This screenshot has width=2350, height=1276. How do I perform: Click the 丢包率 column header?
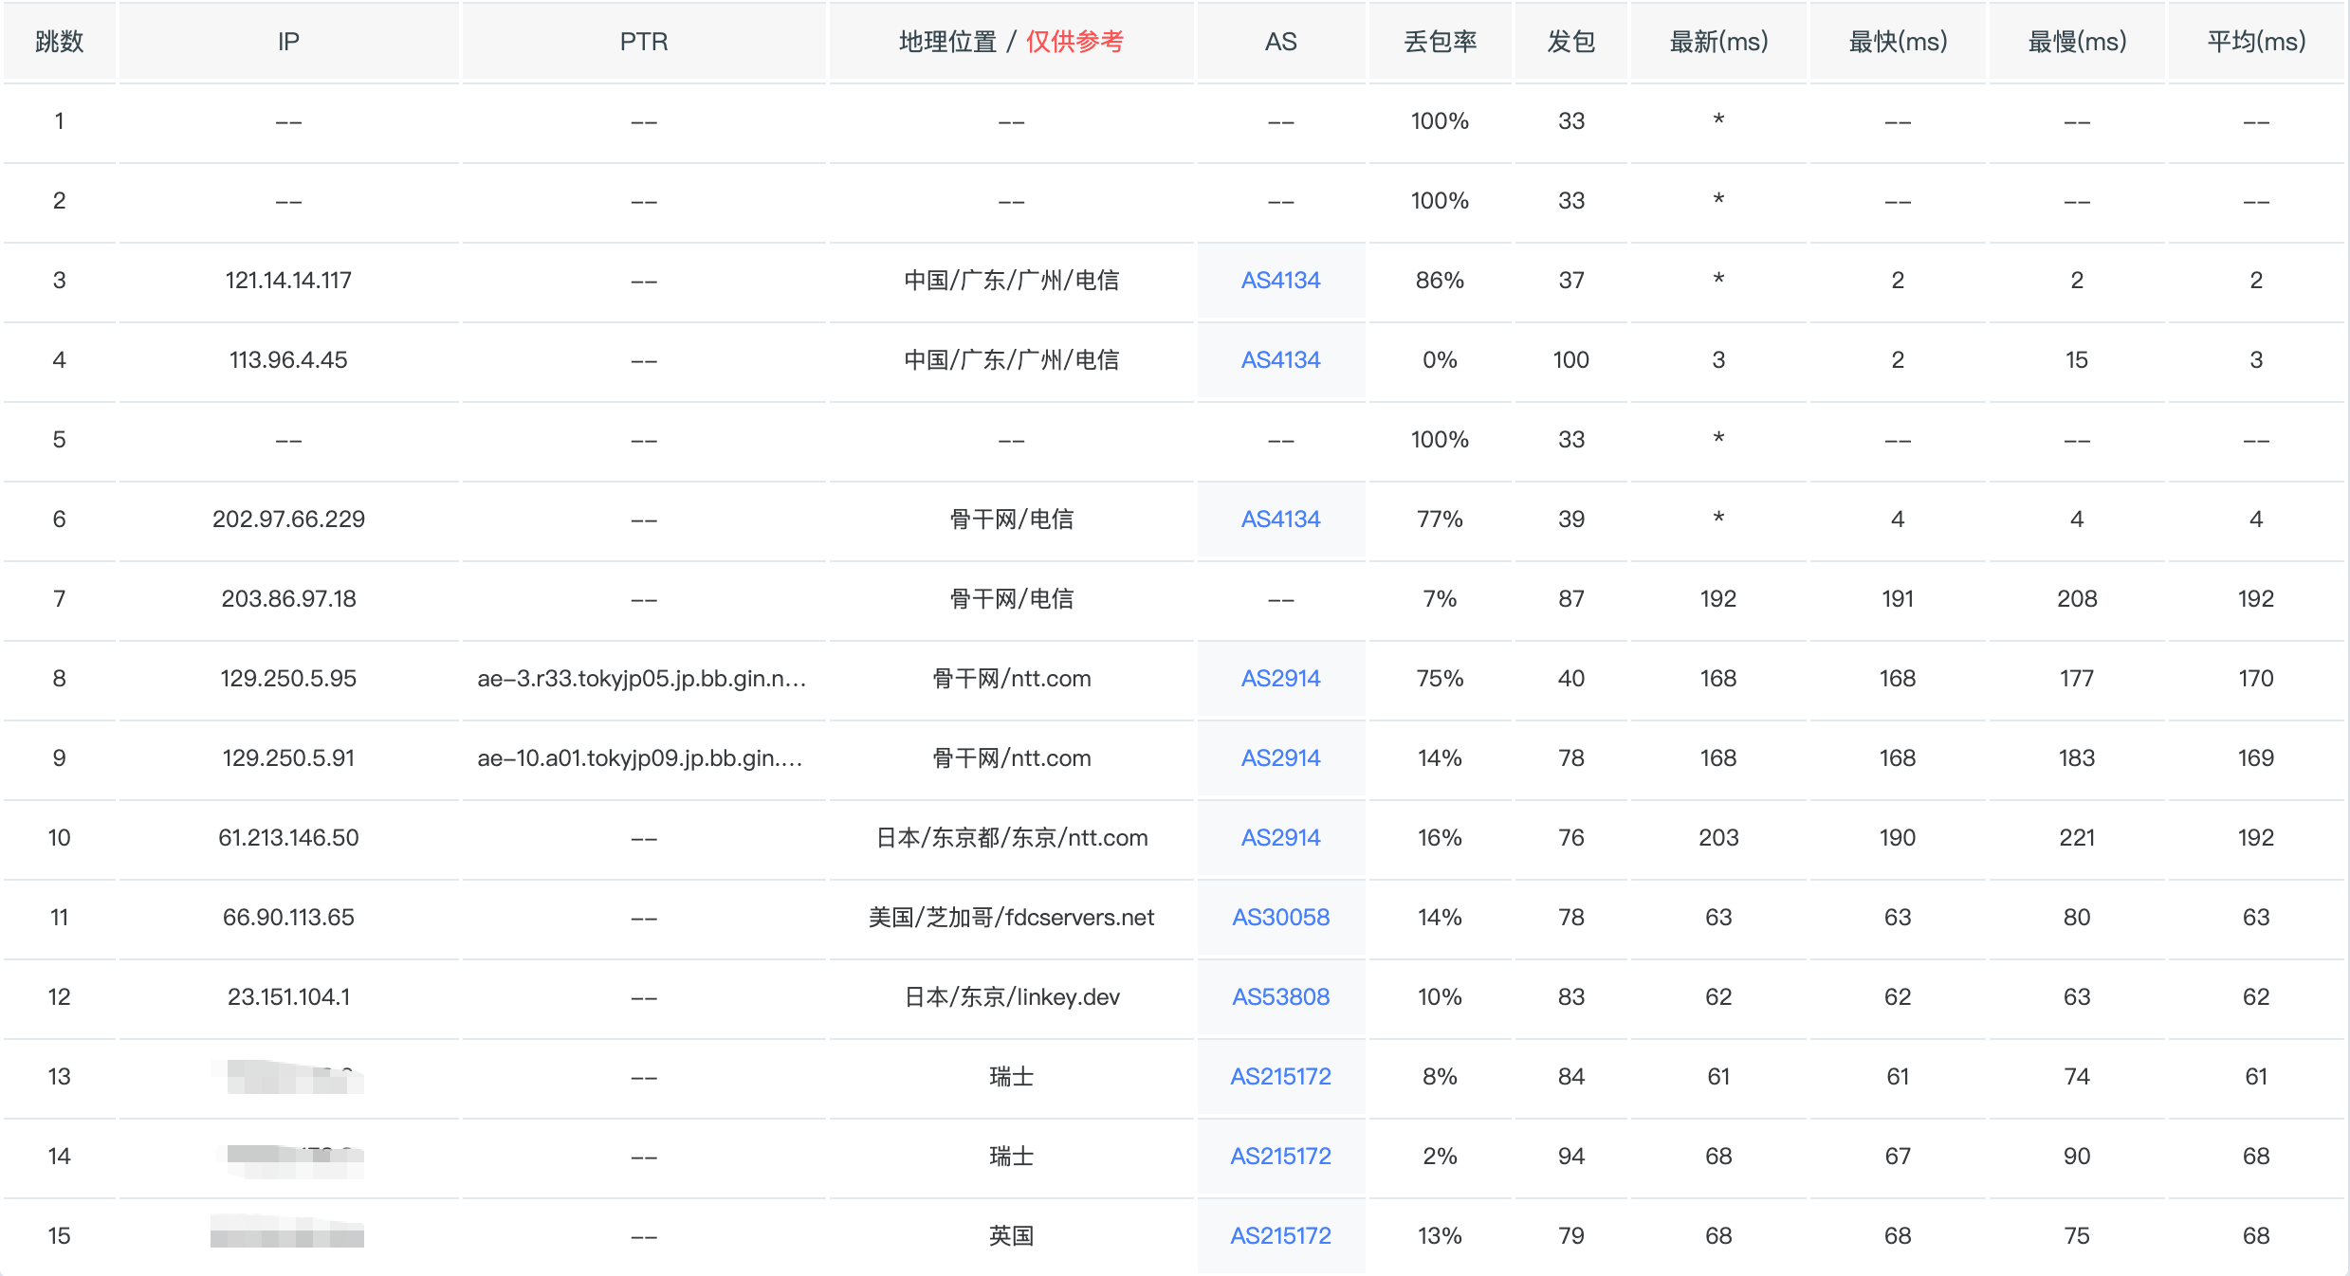[1440, 42]
